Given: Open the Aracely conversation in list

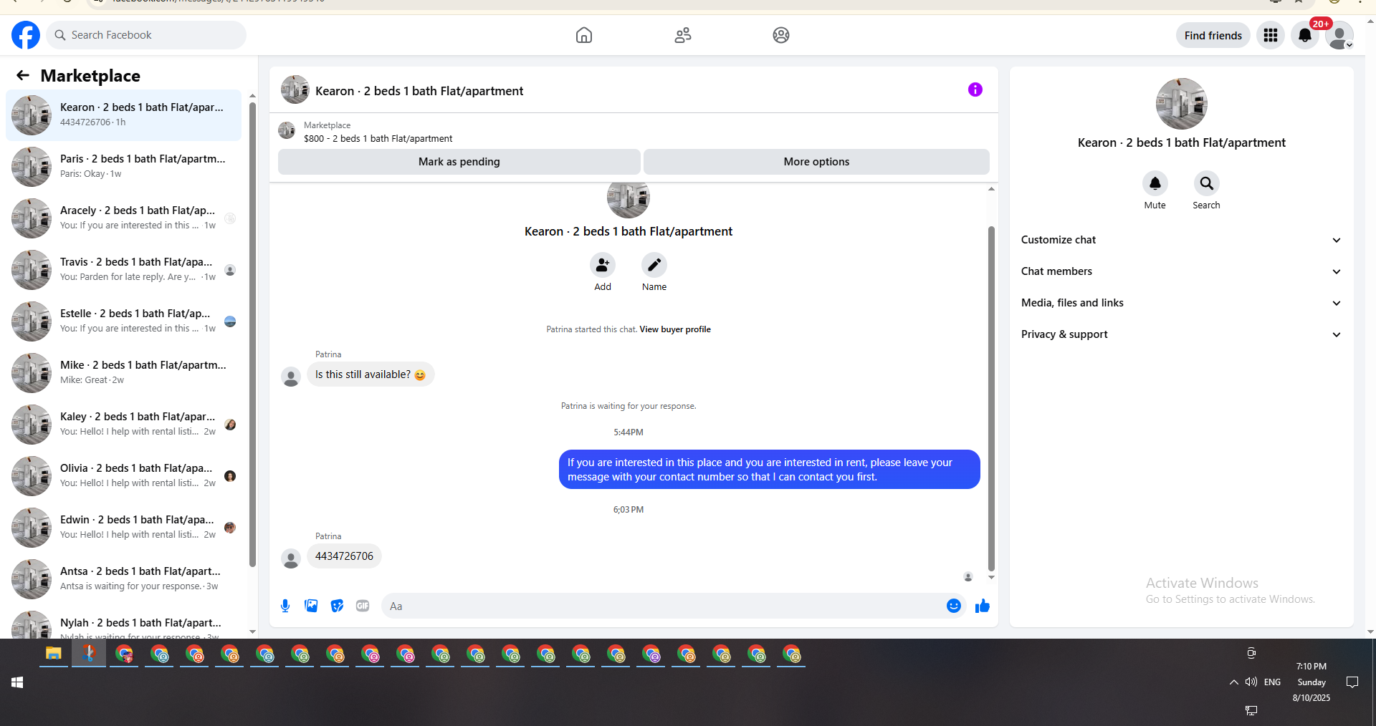Looking at the screenshot, I should pos(123,218).
